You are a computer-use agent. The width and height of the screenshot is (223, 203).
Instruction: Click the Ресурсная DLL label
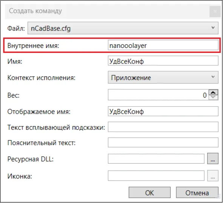(30, 159)
